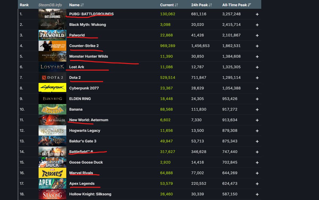
Task: Click the Rank column header
Action: 24,5
